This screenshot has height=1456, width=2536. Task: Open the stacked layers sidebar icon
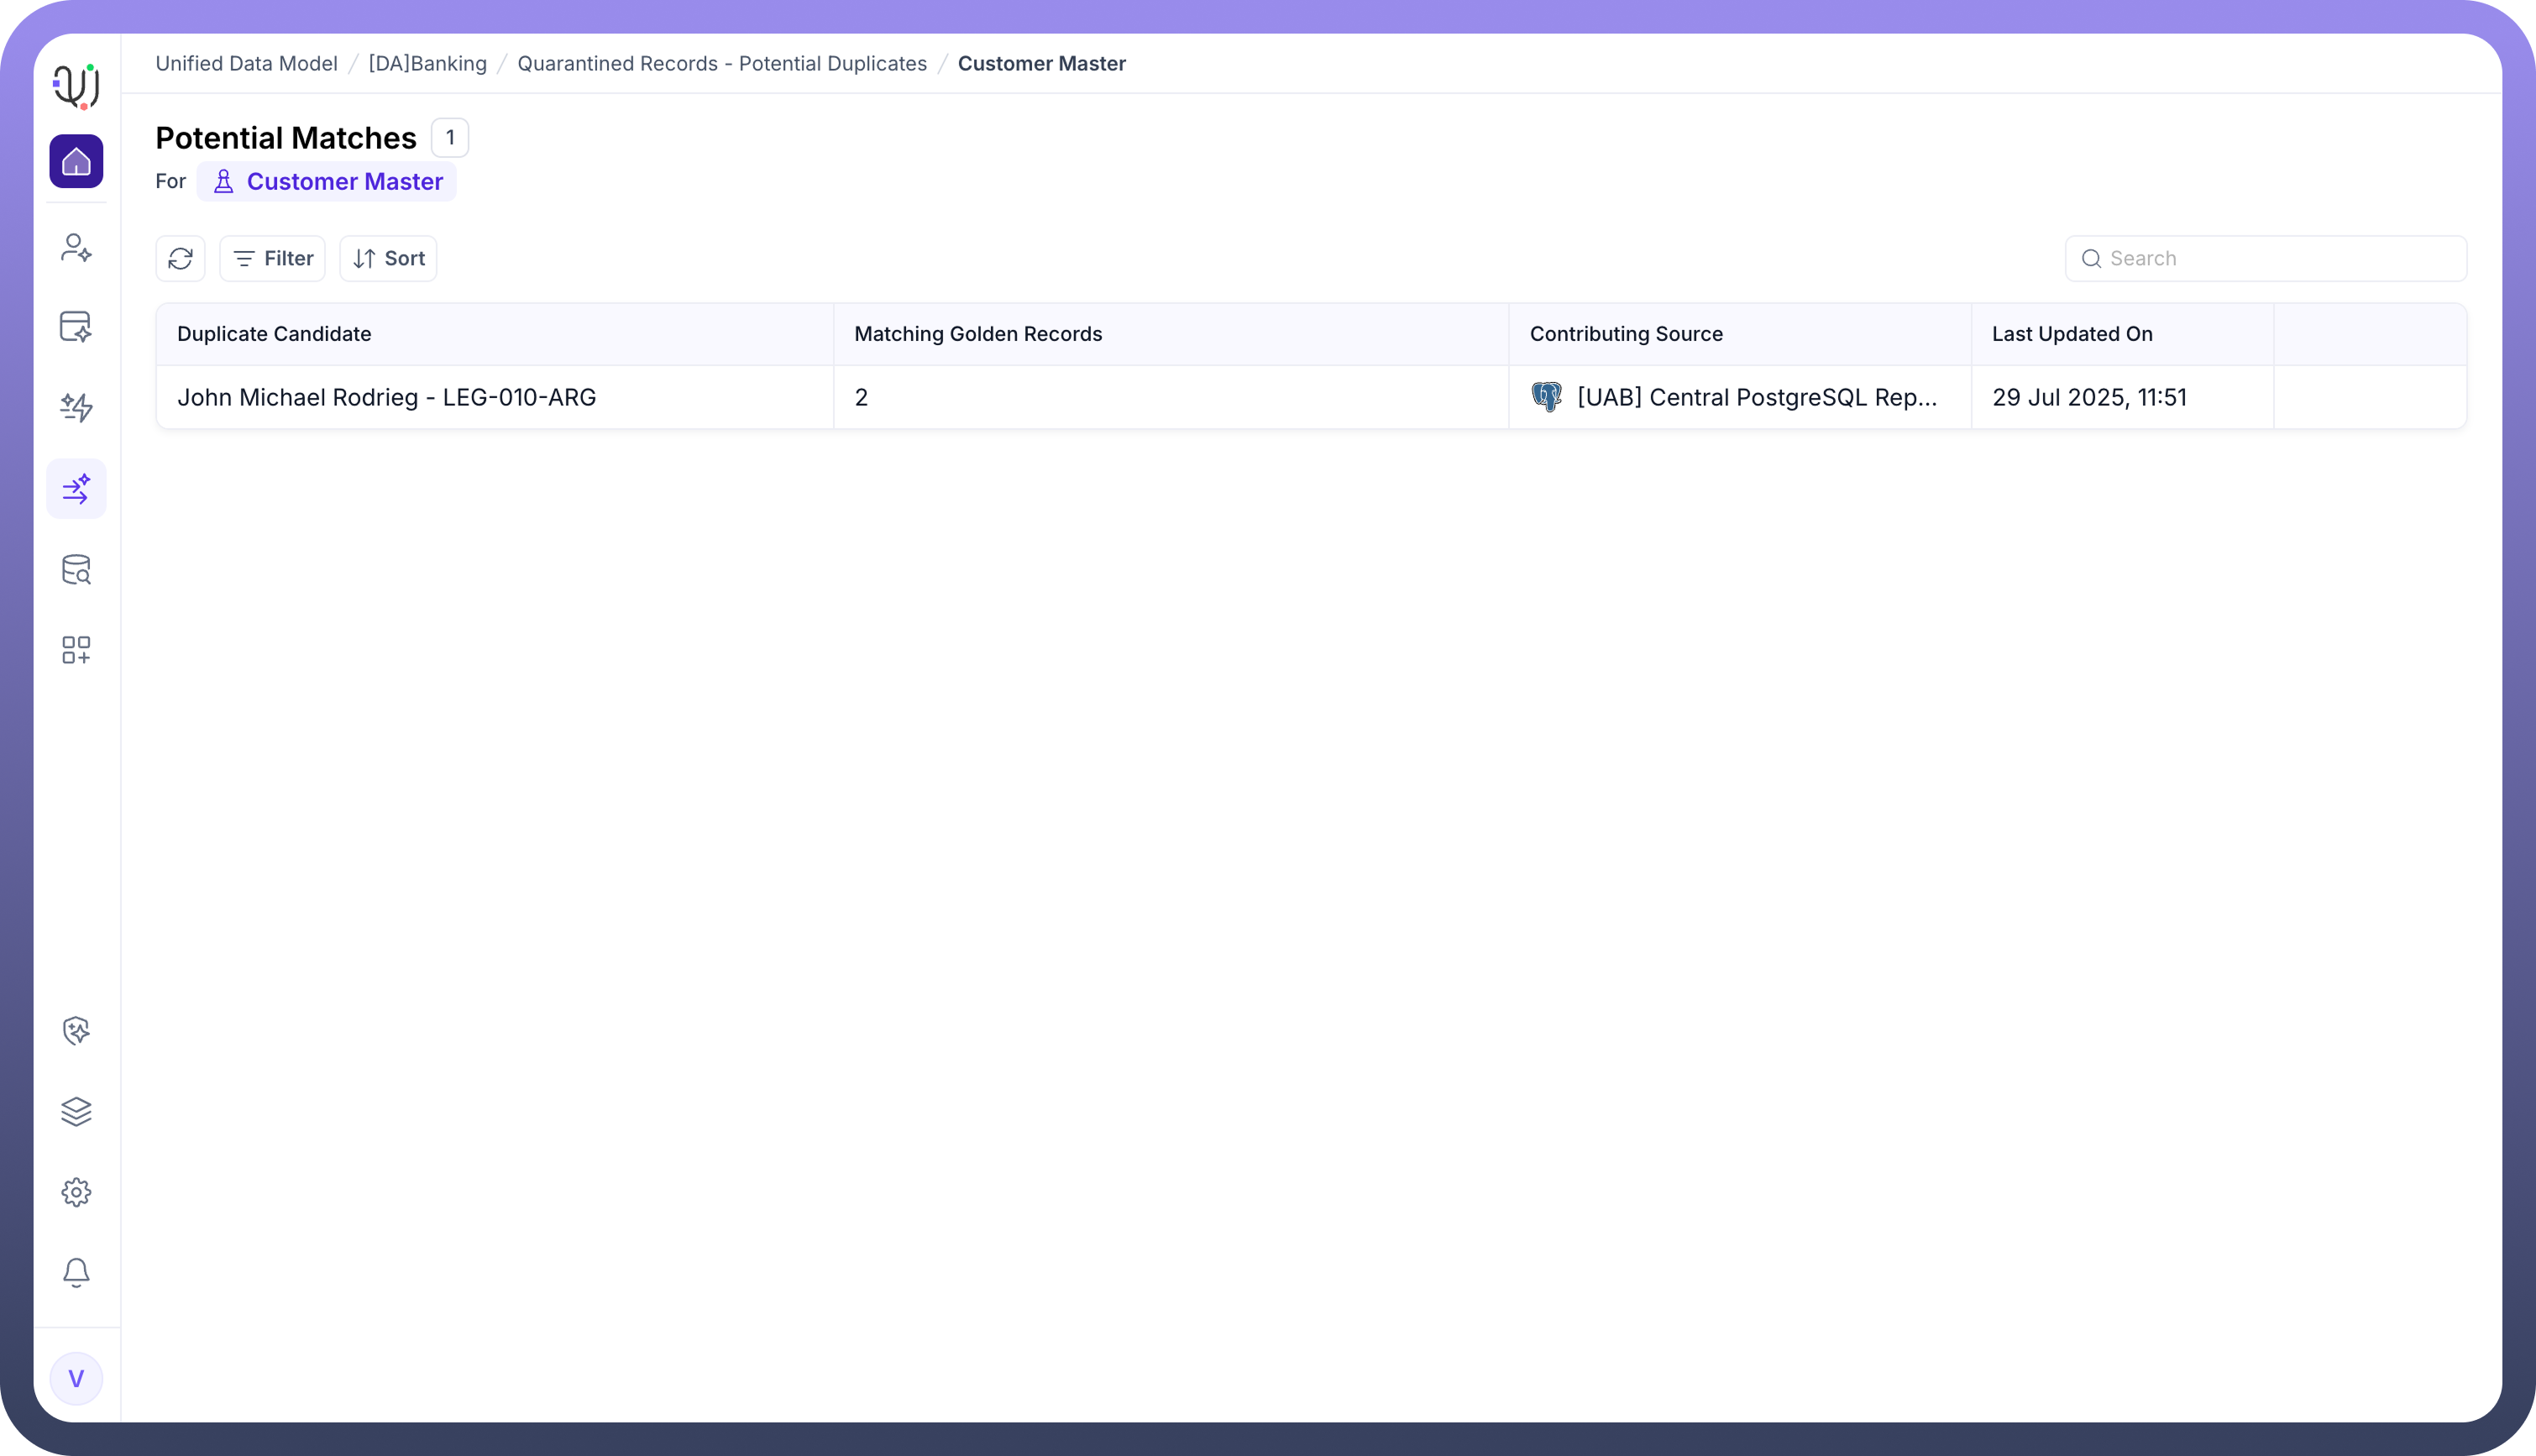[76, 1111]
